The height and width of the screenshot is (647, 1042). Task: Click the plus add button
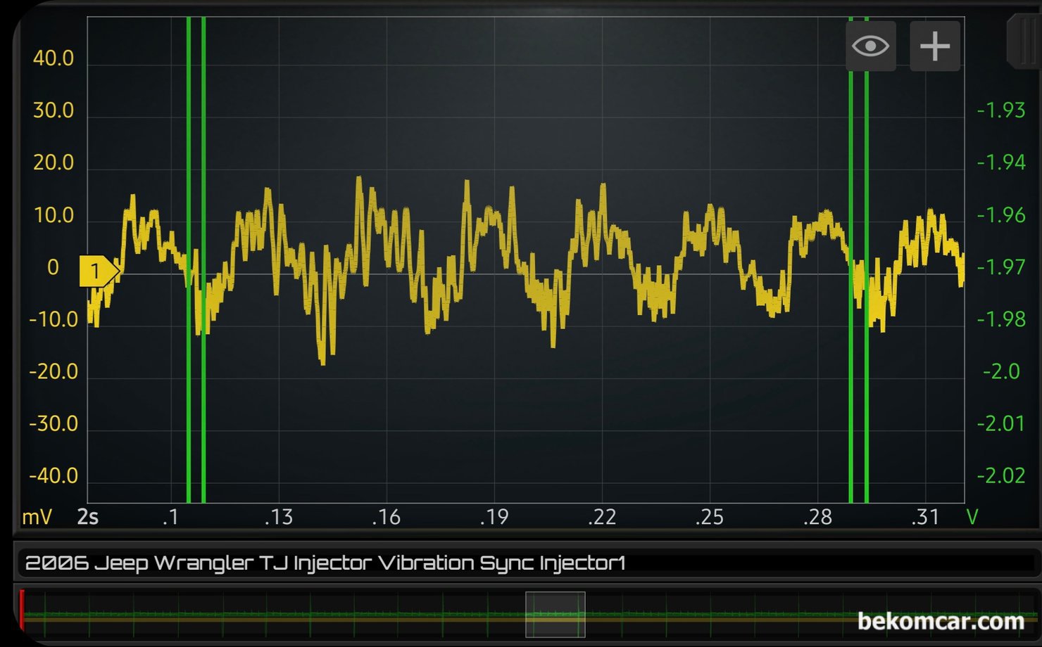(x=934, y=46)
